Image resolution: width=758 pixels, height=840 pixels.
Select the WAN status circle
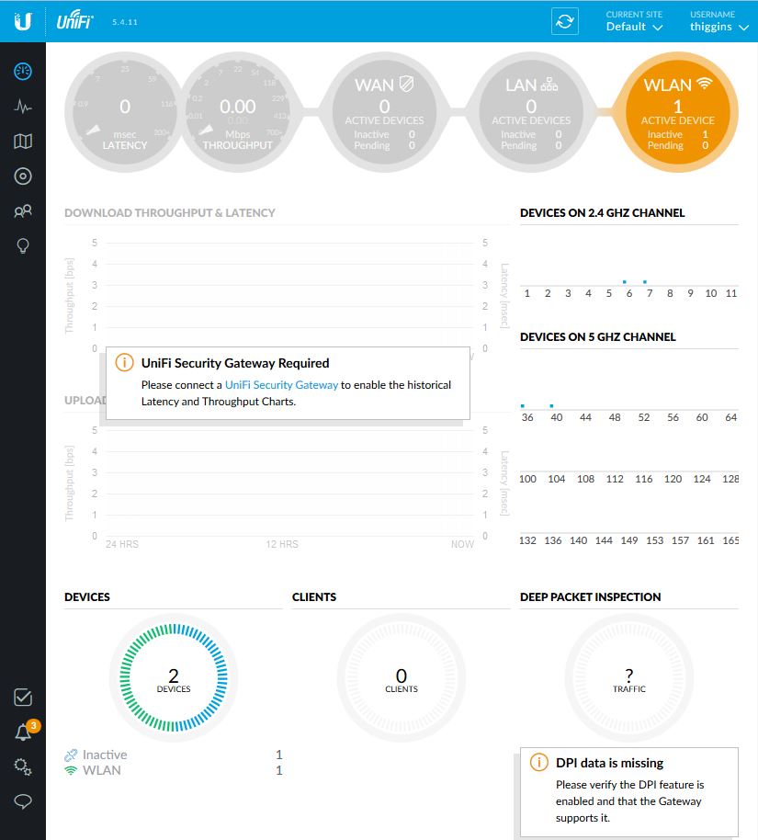[384, 112]
